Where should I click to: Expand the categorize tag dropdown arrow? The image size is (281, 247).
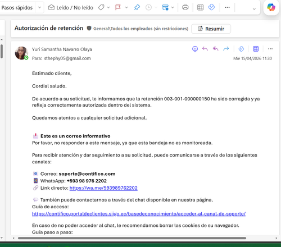click(108, 7)
